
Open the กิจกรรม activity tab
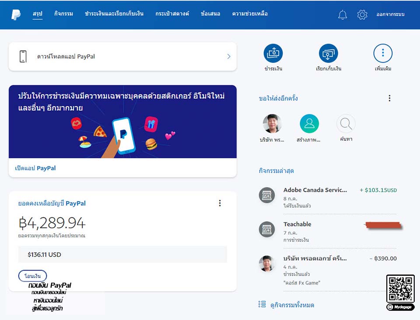tap(63, 14)
